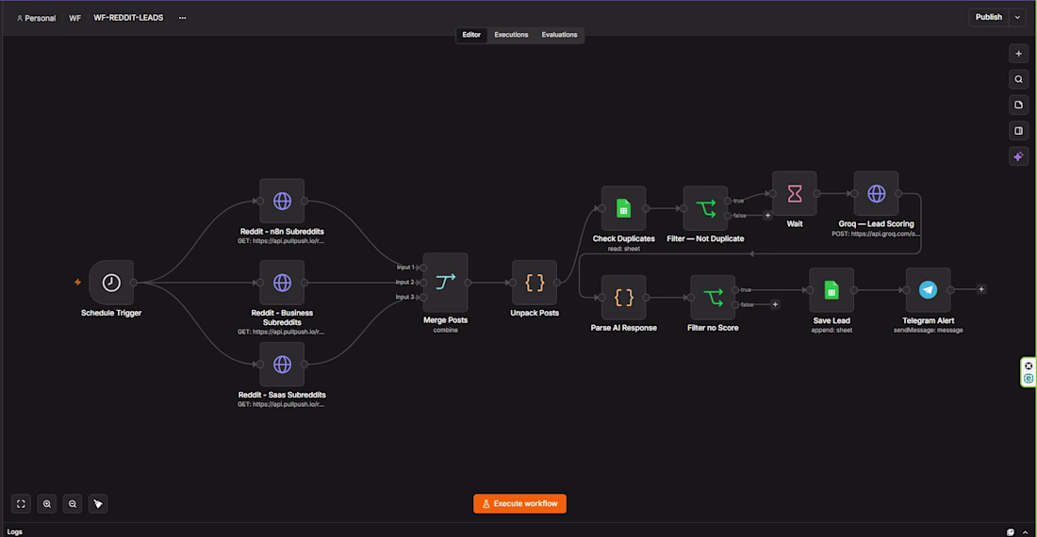The width and height of the screenshot is (1037, 537).
Task: Click the Merge Posts Input 3 connector
Action: pyautogui.click(x=423, y=297)
